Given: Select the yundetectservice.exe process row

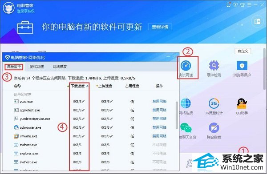Looking at the screenshot, I should click(90, 119).
